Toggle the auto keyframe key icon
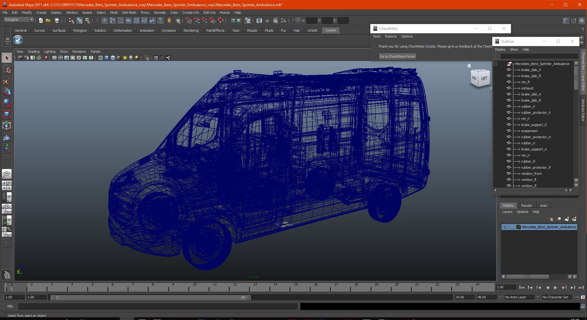The image size is (587, 320). [x=576, y=297]
